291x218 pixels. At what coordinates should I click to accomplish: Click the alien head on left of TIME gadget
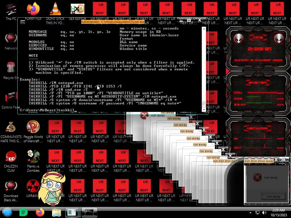coord(238,38)
